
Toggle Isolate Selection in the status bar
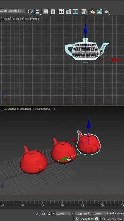[38, 213]
